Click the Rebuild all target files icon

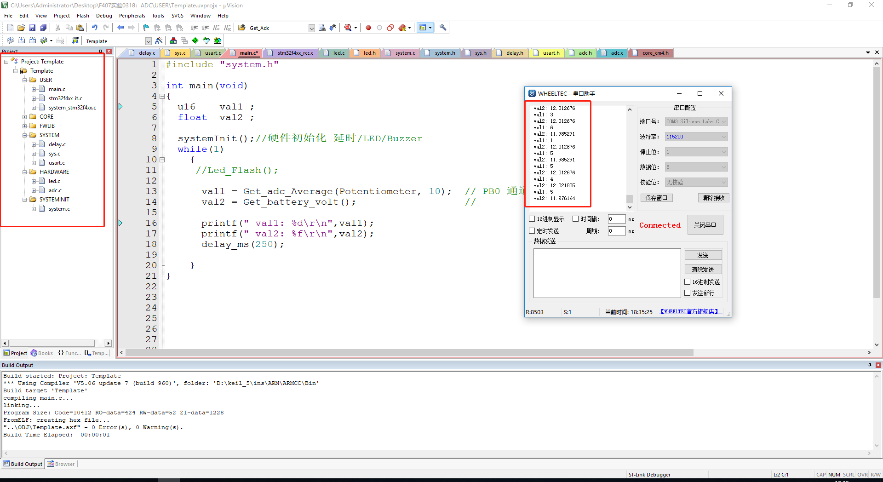point(32,40)
